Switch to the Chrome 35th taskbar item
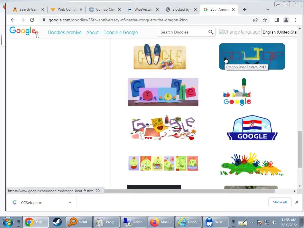The height and width of the screenshot is (228, 304). pyautogui.click(x=36, y=222)
